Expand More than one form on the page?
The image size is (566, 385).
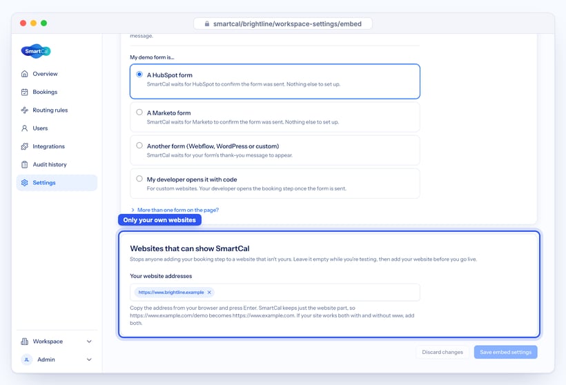[175, 210]
